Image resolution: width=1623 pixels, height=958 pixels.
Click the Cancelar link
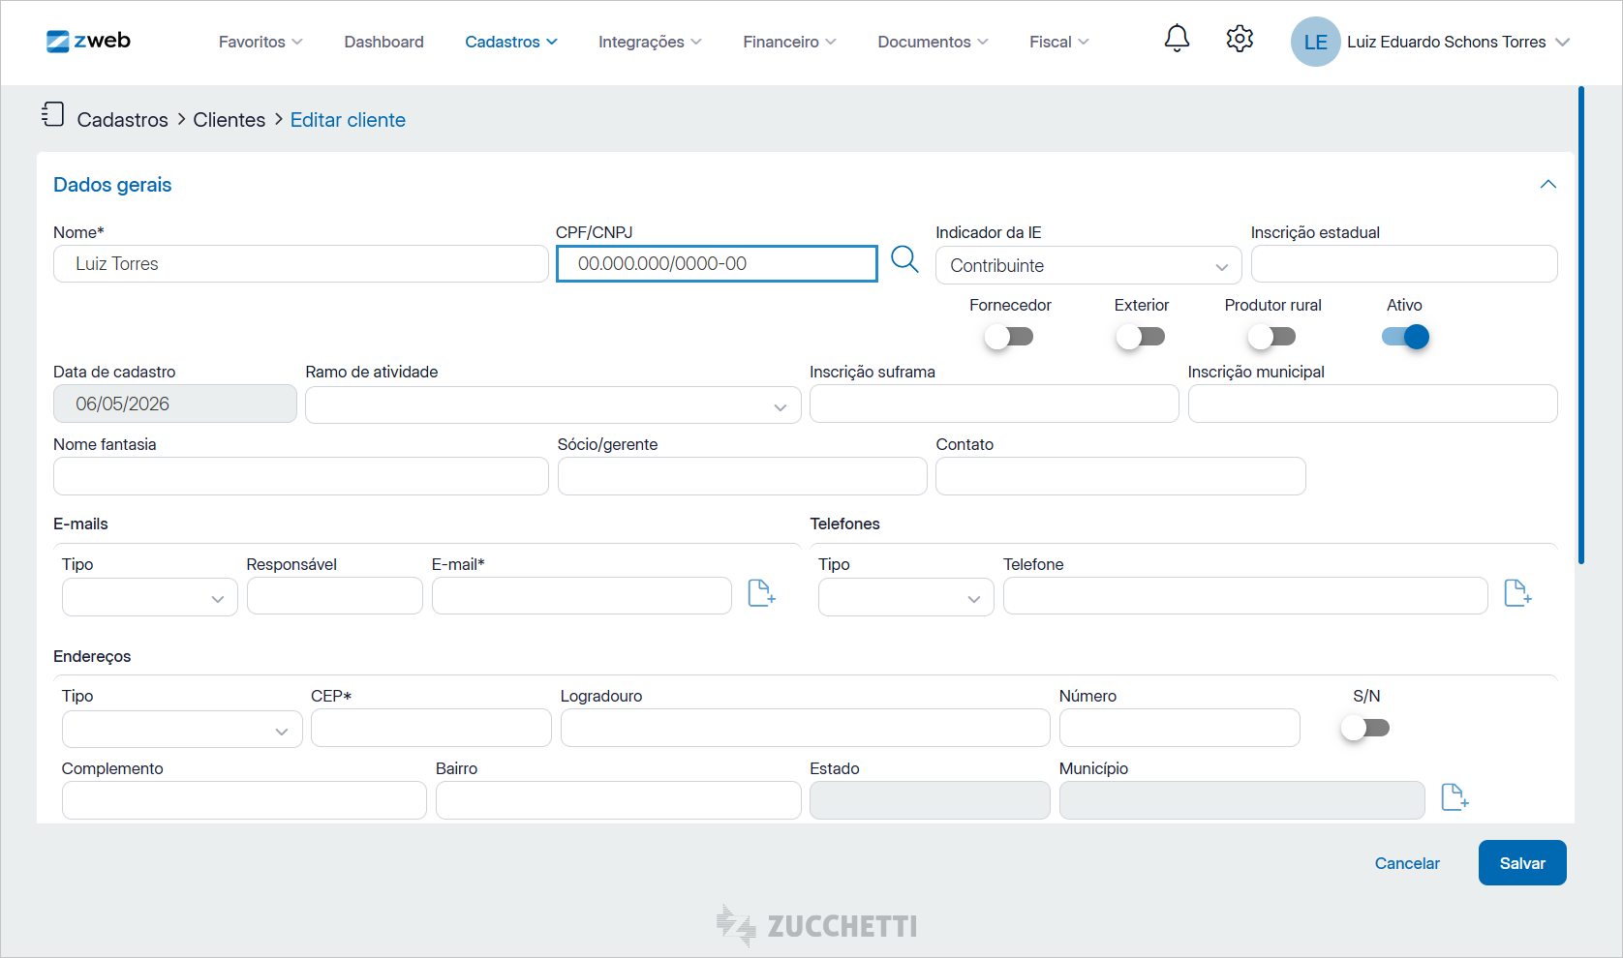[1407, 863]
